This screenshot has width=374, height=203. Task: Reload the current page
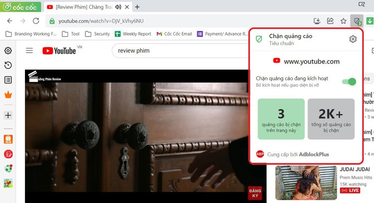[x=36, y=21]
